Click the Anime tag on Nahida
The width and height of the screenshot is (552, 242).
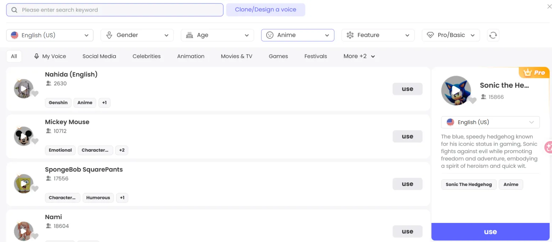pos(85,103)
